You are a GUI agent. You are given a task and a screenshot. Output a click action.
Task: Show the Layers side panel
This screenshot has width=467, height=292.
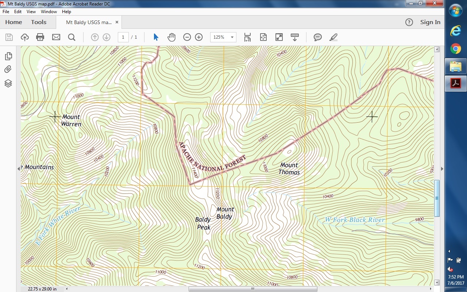[8, 83]
